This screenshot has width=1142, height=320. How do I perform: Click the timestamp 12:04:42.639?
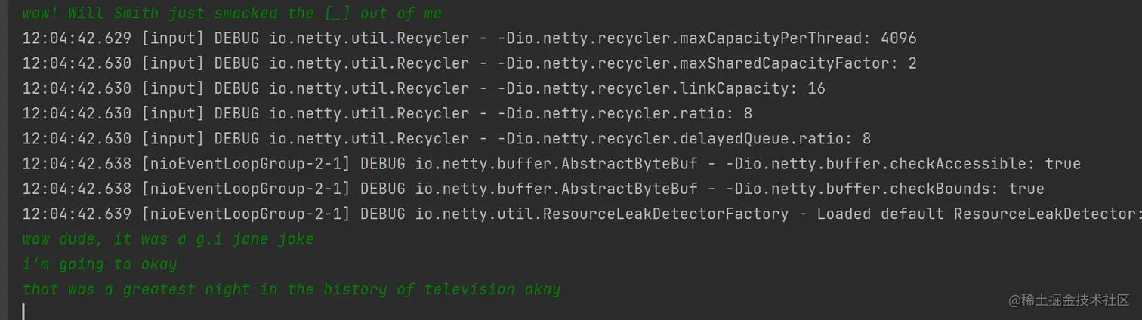[76, 214]
